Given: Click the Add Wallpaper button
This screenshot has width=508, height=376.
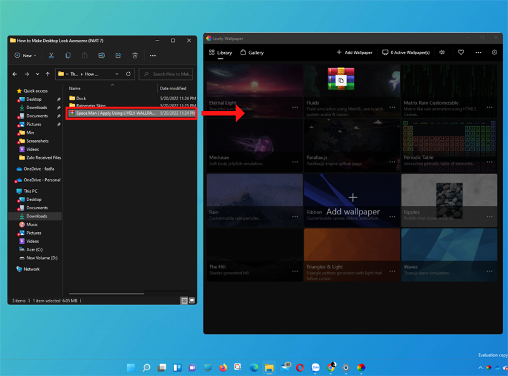Looking at the screenshot, I should point(354,52).
